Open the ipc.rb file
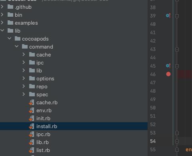 [43, 135]
